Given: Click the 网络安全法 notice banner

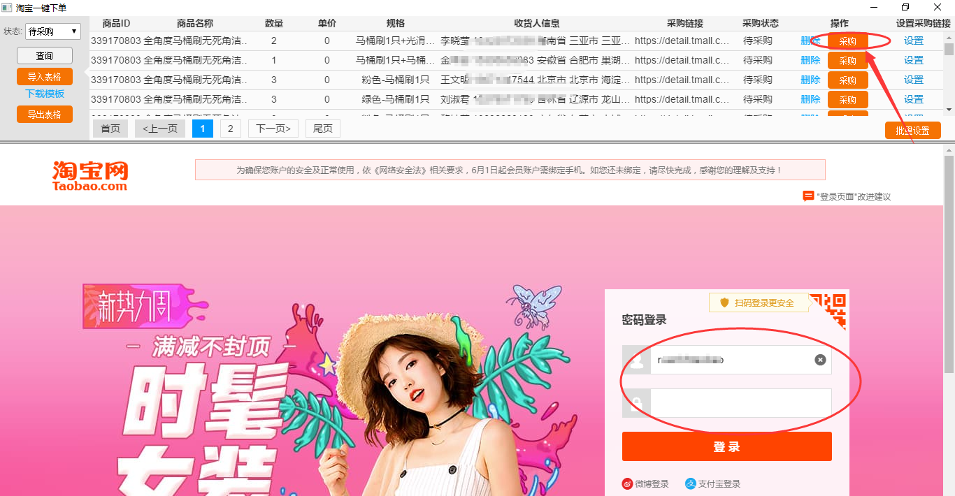Looking at the screenshot, I should pos(510,170).
